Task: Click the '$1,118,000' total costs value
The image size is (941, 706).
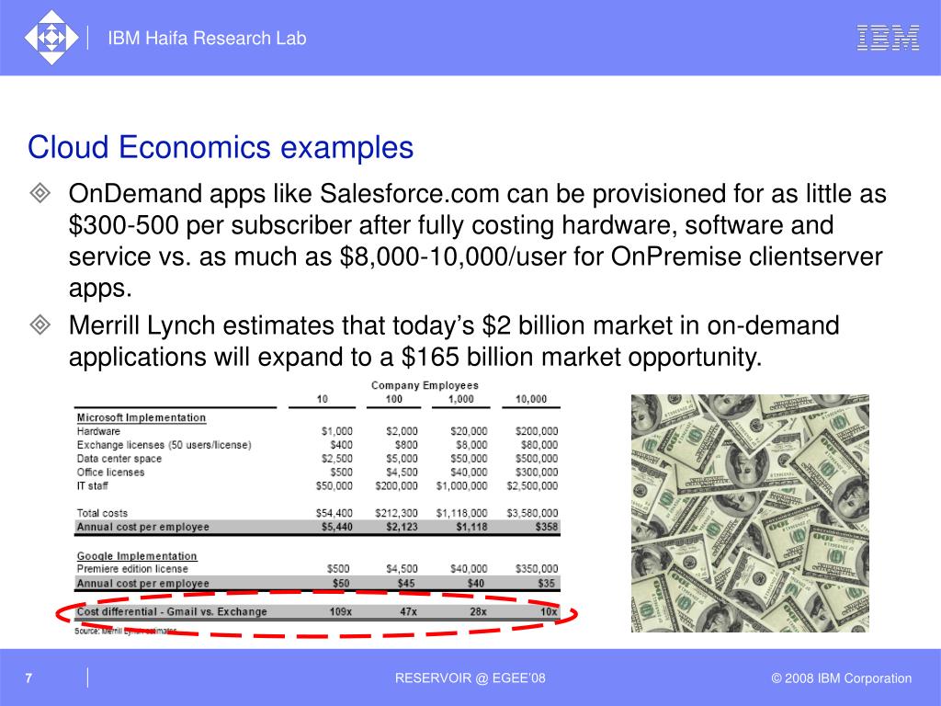Action: coord(462,513)
